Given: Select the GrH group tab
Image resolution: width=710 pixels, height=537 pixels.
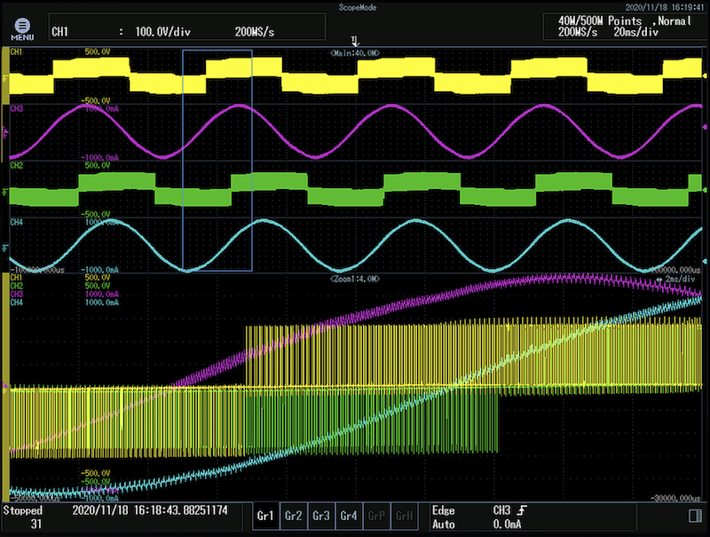Looking at the screenshot, I should [x=404, y=516].
